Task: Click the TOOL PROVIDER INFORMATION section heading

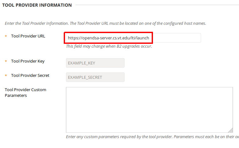Action: pos(37,5)
